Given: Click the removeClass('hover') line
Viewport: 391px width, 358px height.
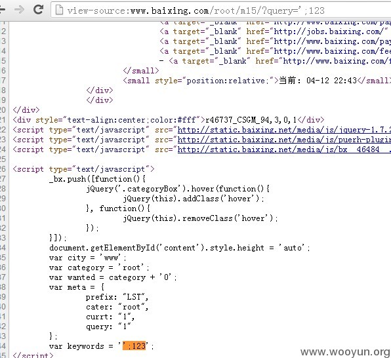Looking at the screenshot, I should 200,218.
